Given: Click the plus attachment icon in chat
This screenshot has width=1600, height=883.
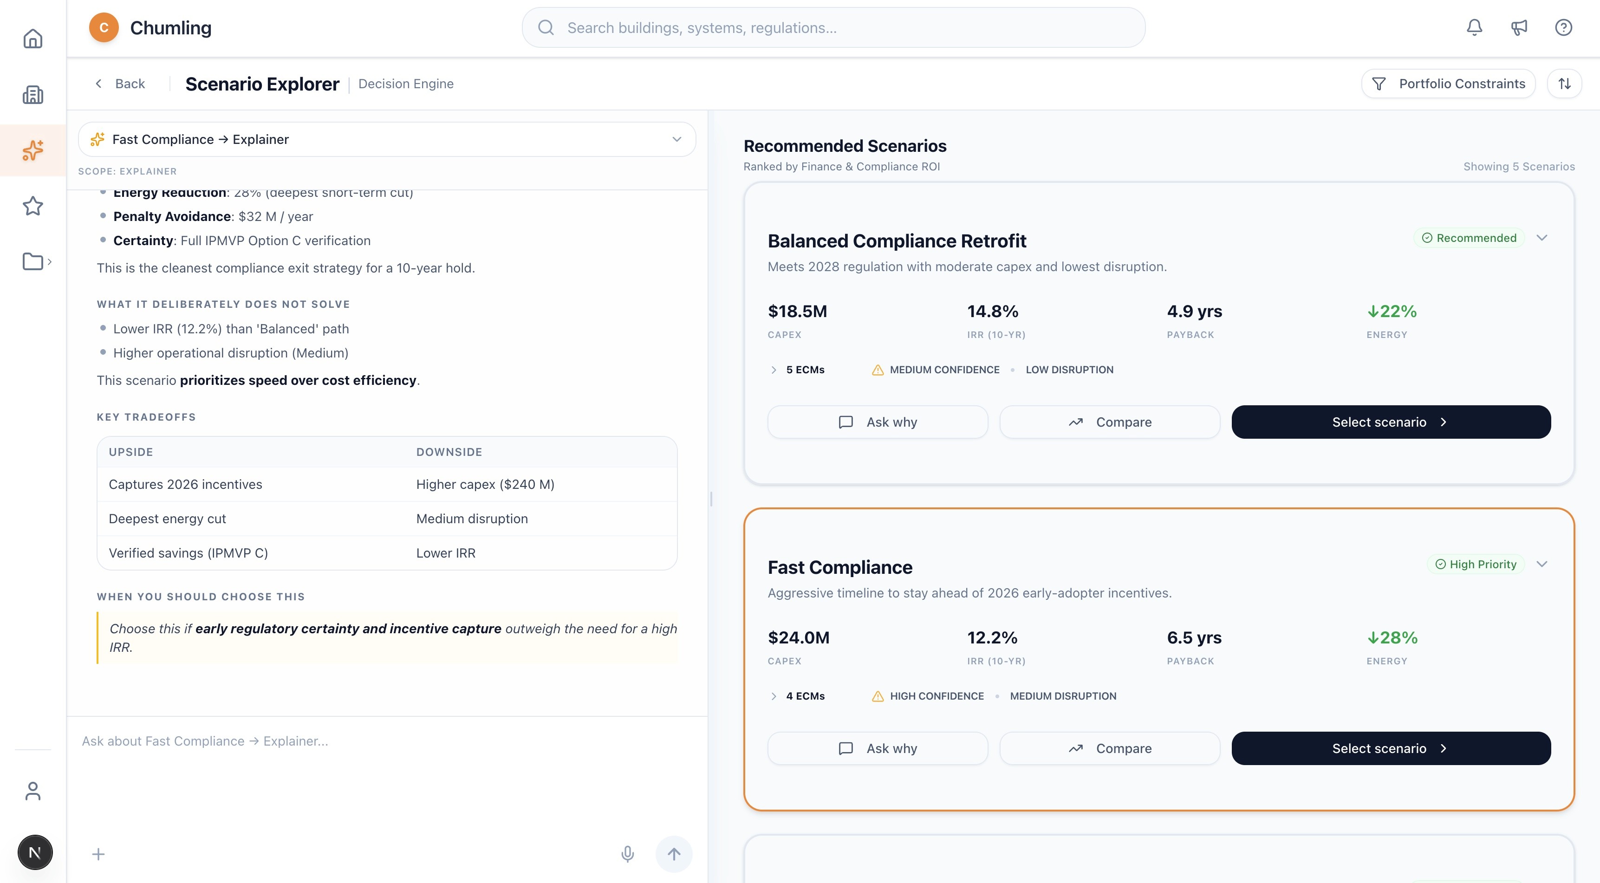Looking at the screenshot, I should 98,854.
